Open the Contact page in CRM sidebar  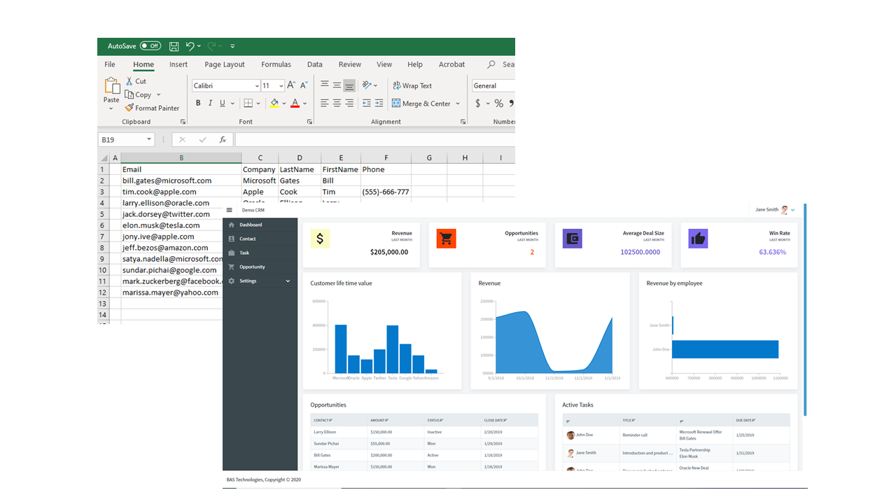tap(248, 239)
